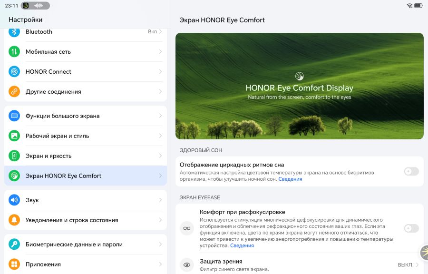Select Экран и яркость menu entry
Image resolution: width=428 pixels, height=274 pixels.
point(86,156)
